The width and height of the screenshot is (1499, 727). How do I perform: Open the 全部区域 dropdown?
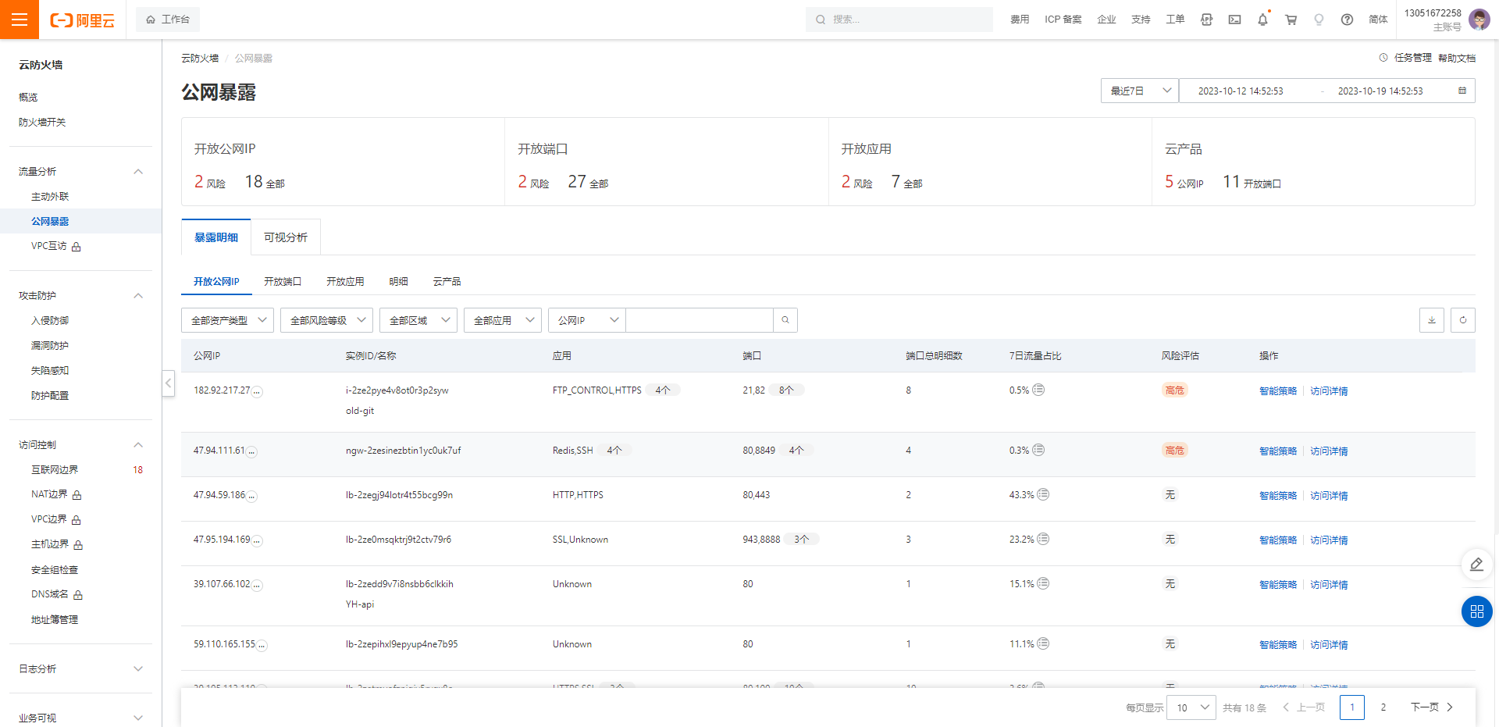point(418,320)
